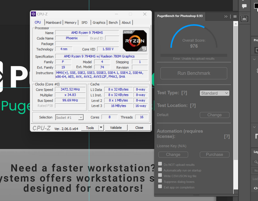Enable Do NOT upload results checkbox
This screenshot has height=201, width=258.
(160, 164)
